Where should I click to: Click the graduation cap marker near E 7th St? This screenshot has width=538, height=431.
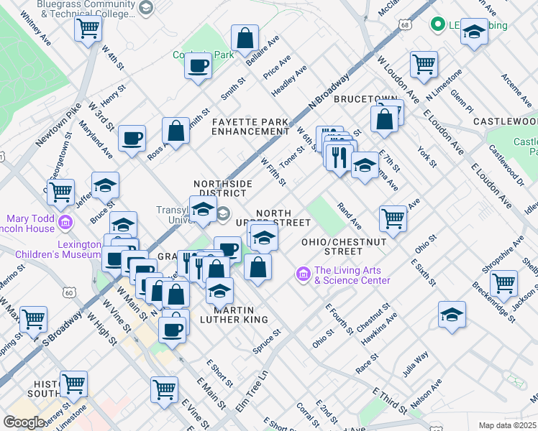coord(365,166)
